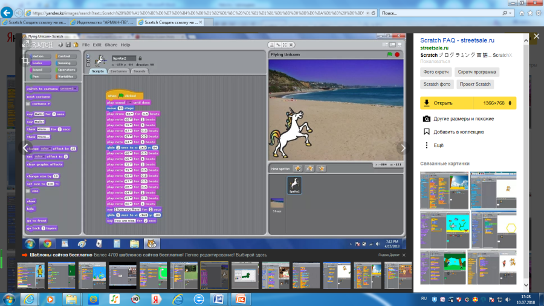Open the green streetsale.ru domain link
The image size is (544, 306).
click(435, 48)
